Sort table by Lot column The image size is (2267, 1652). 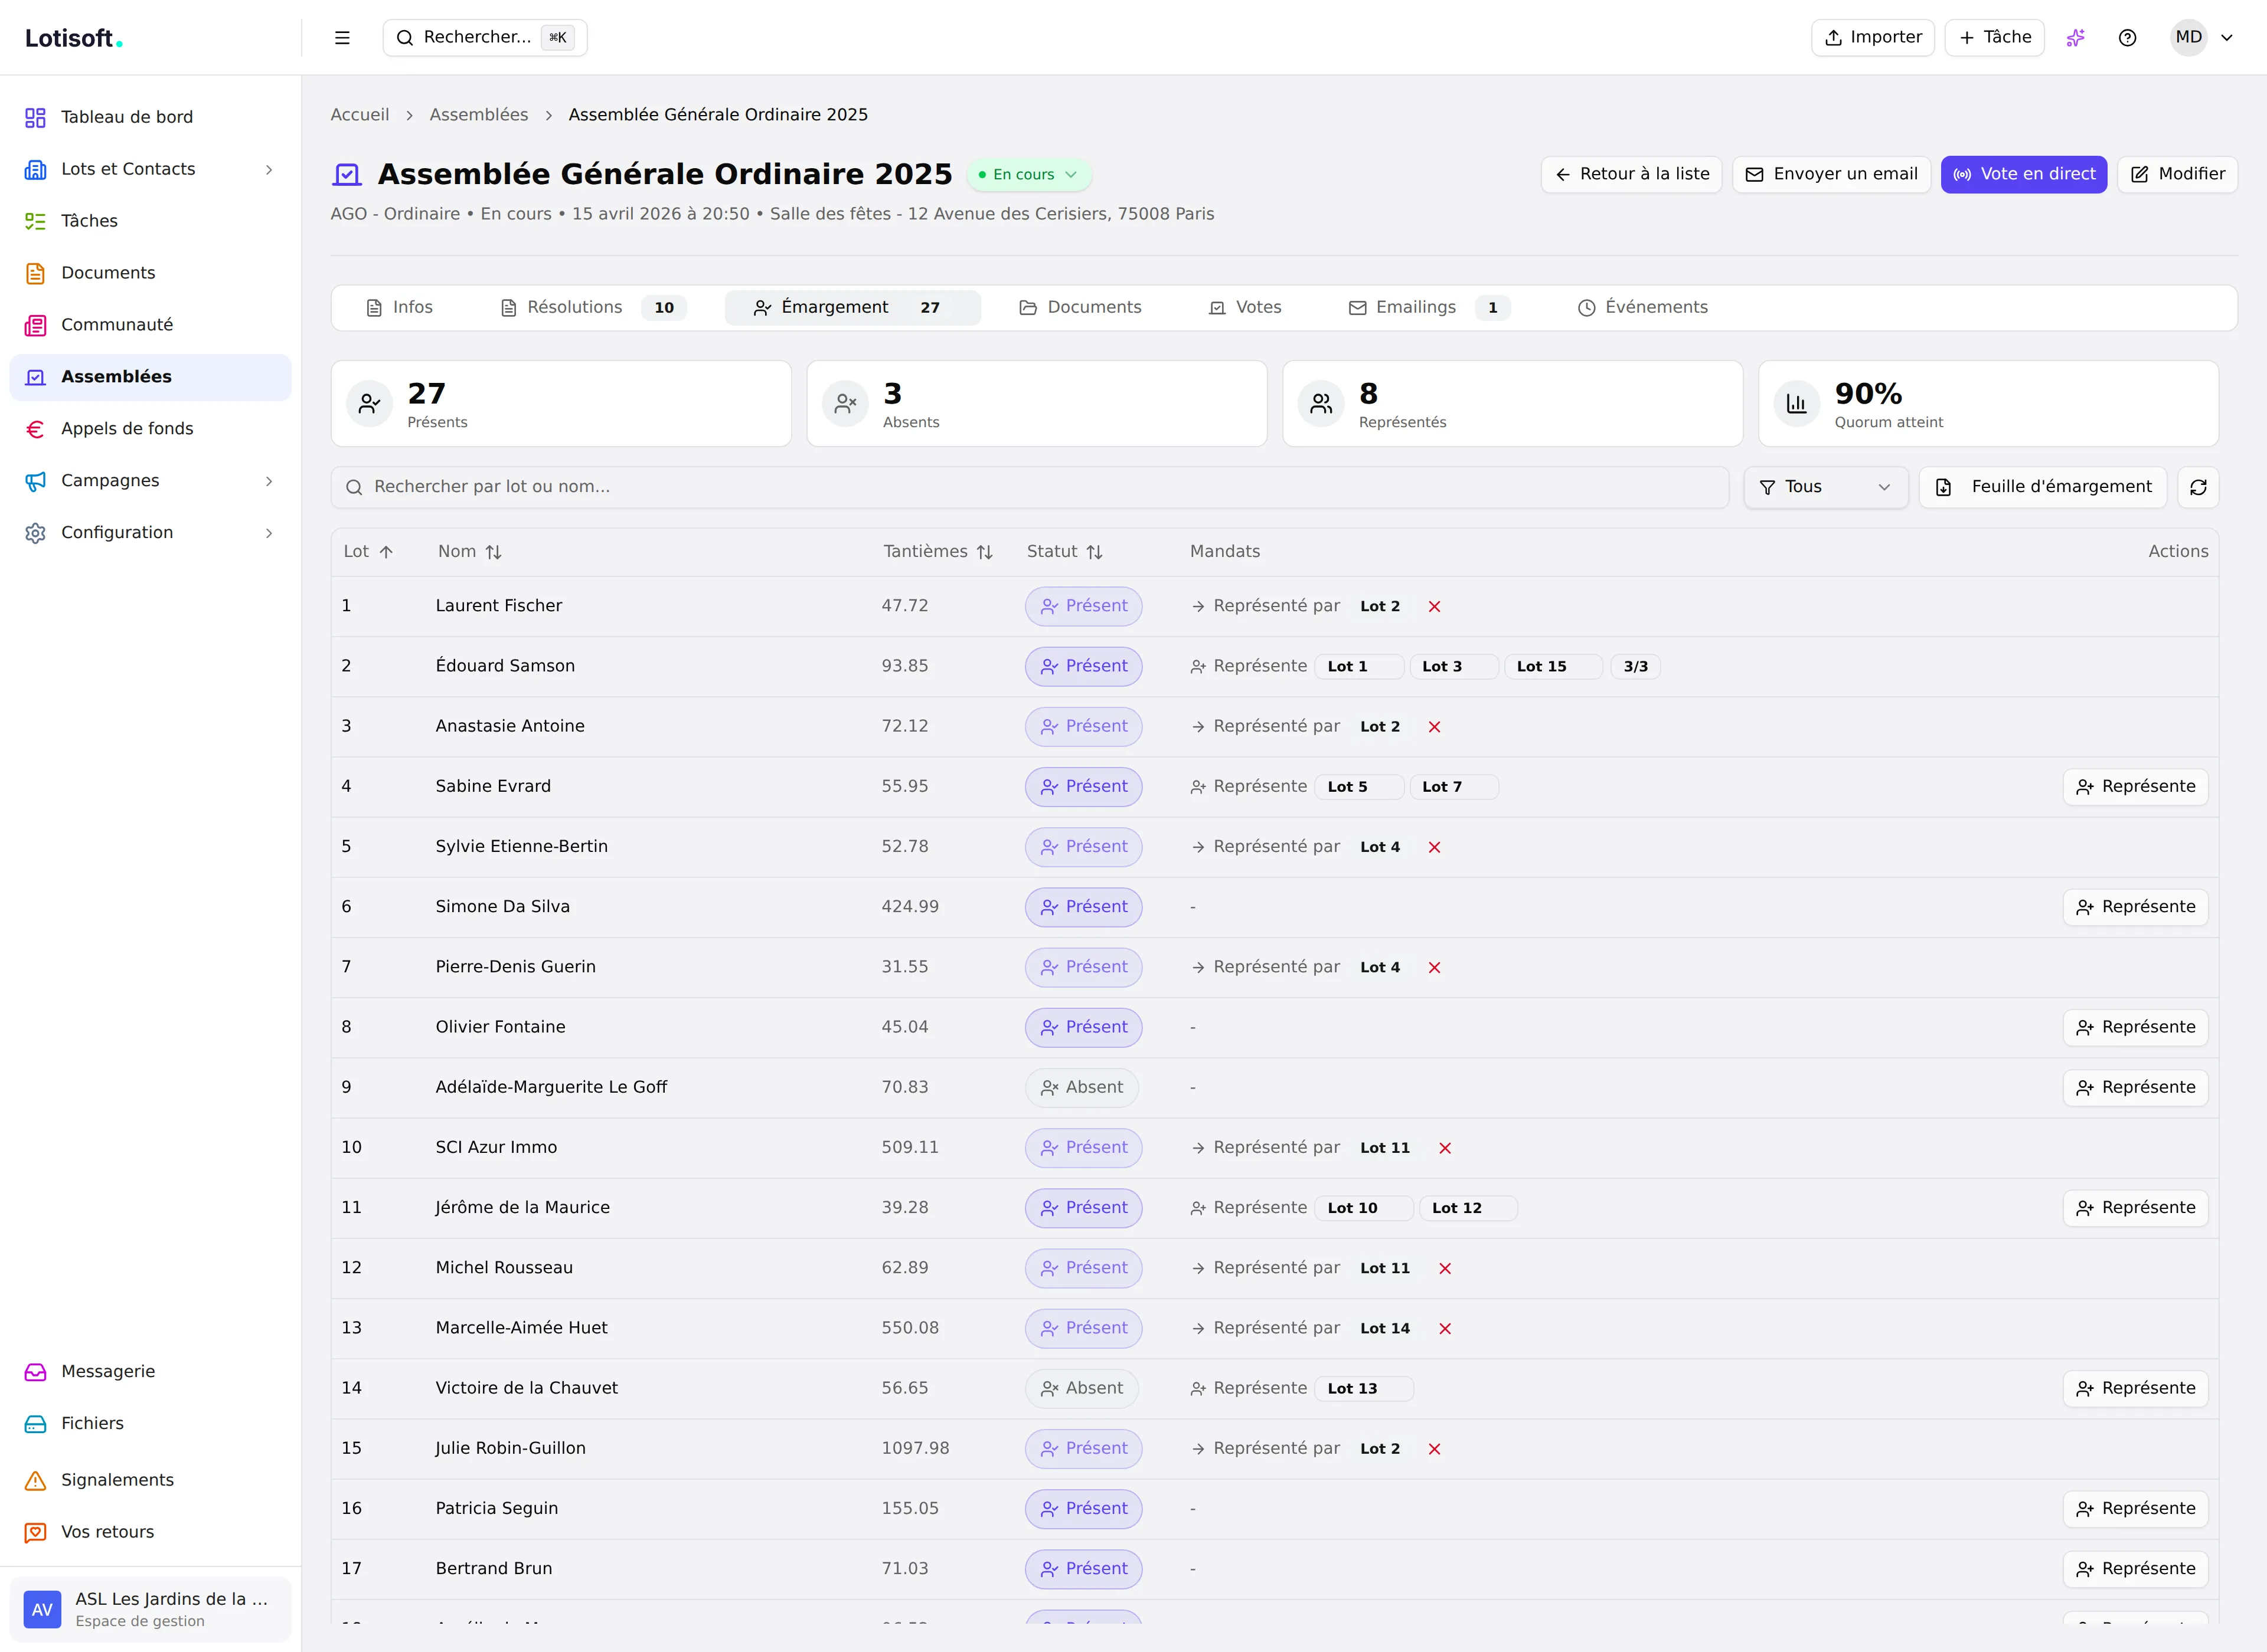pos(367,552)
